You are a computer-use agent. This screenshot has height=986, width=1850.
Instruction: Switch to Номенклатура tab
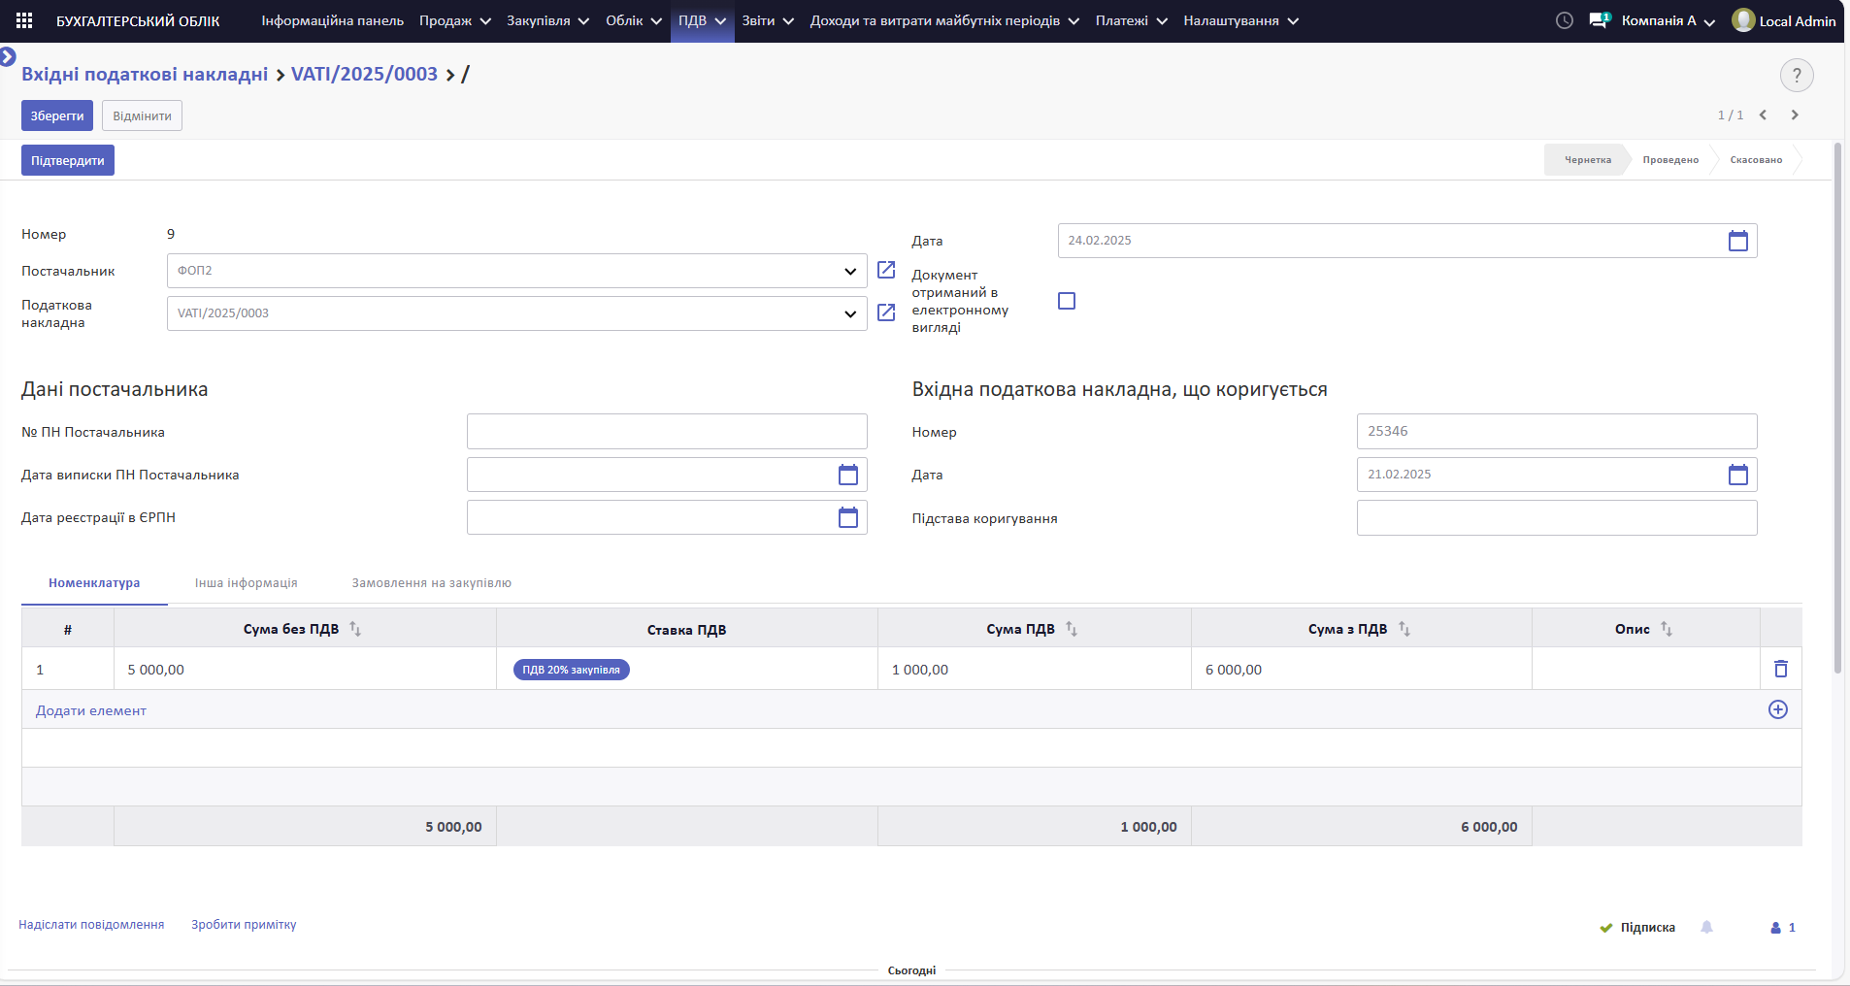click(94, 583)
